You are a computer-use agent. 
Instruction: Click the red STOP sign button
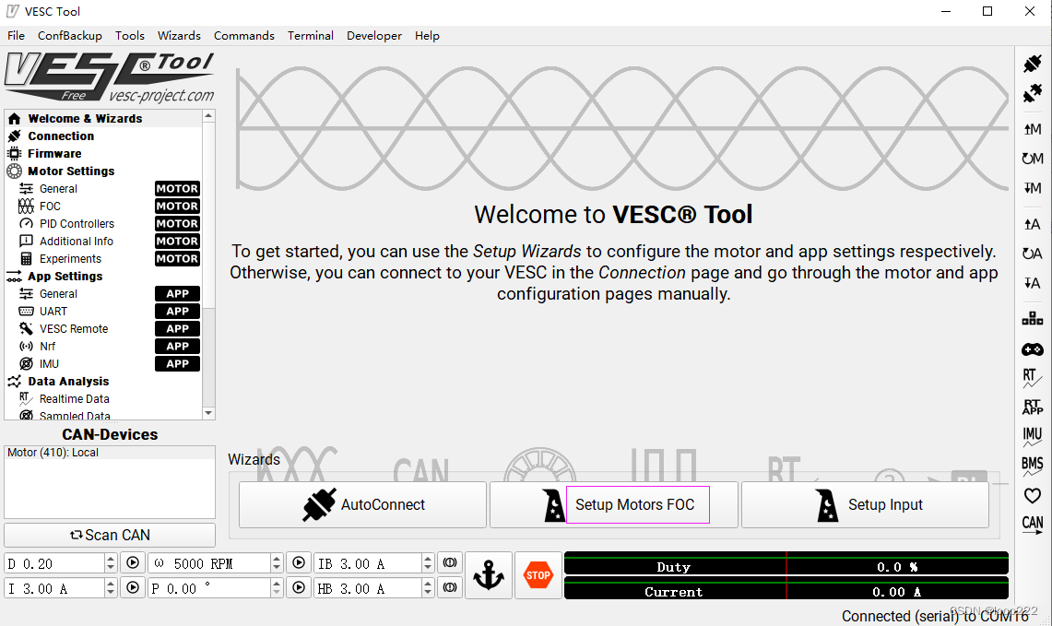coord(538,575)
